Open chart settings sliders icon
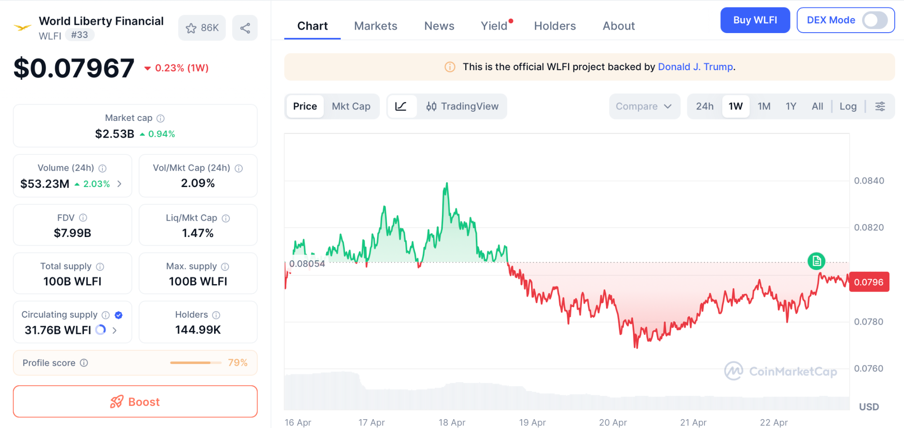 click(880, 106)
